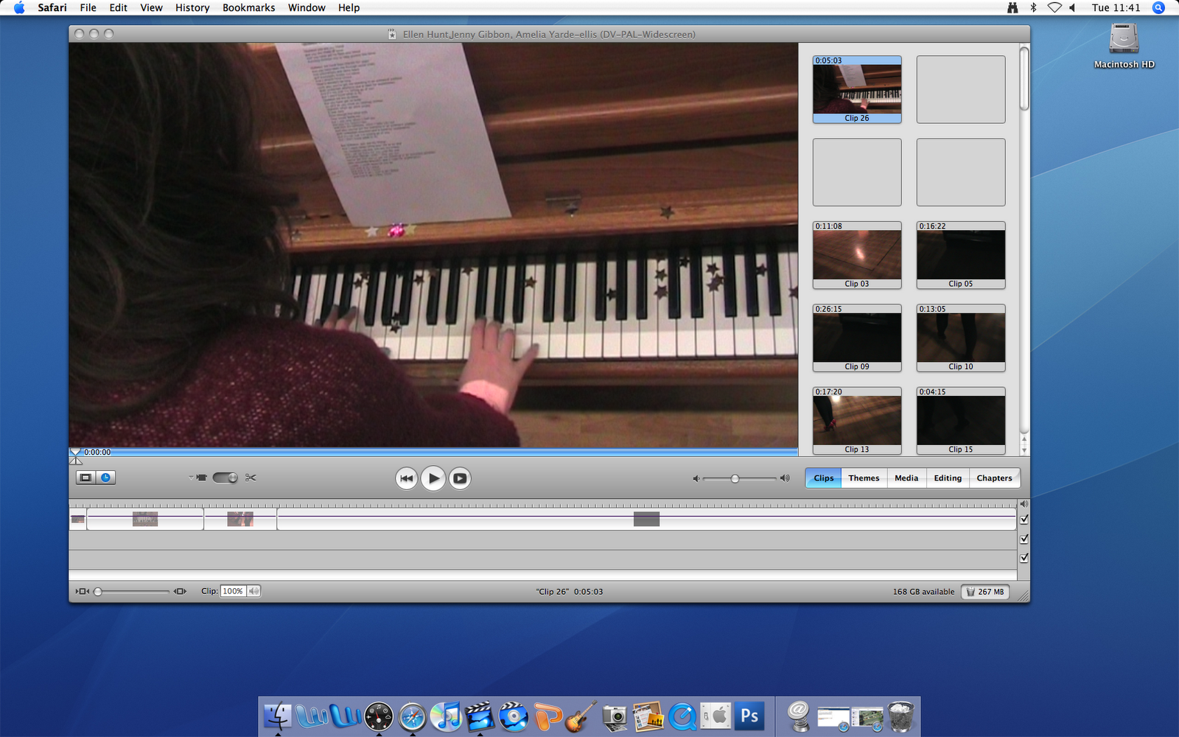Select Clip 15 thumbnail
1179x737 pixels.
click(961, 421)
